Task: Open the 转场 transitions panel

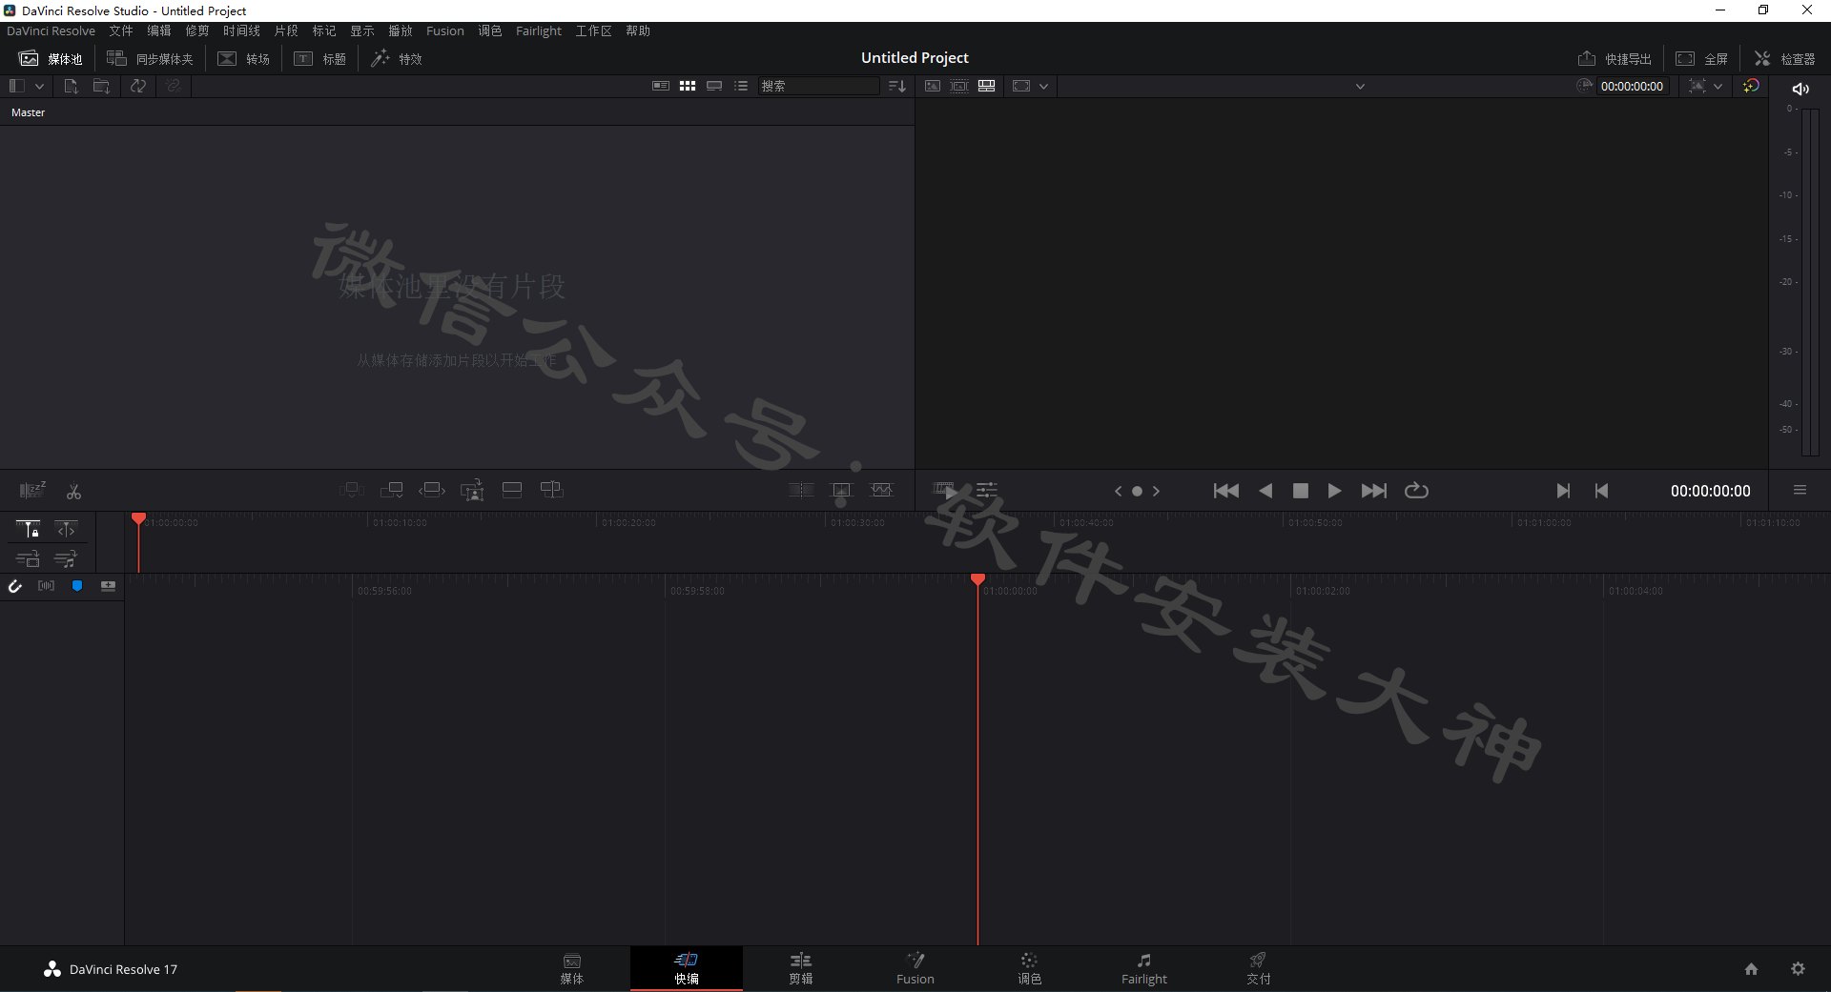Action: pos(243,58)
